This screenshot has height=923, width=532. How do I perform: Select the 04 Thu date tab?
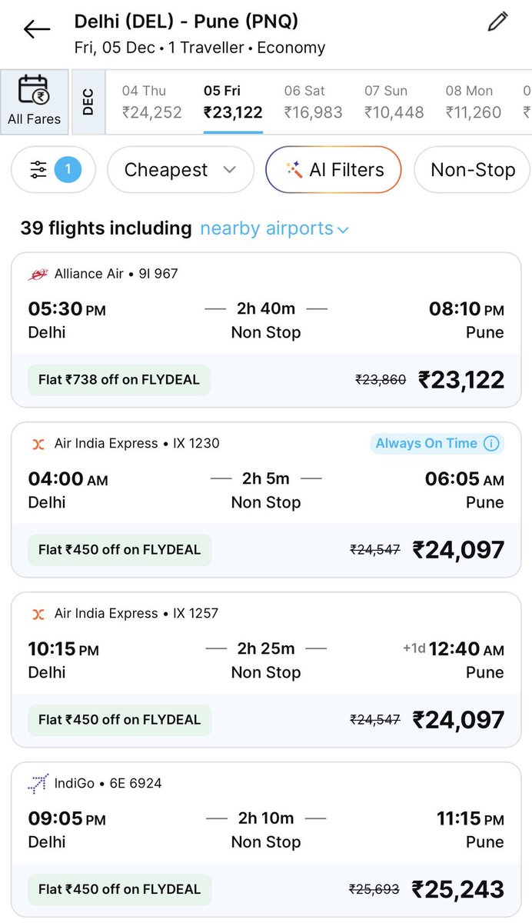click(x=151, y=102)
